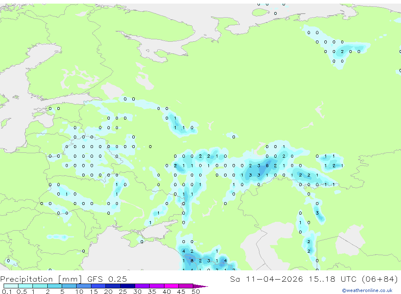
Task: Click the legend label 20
Action: [x=108, y=292]
